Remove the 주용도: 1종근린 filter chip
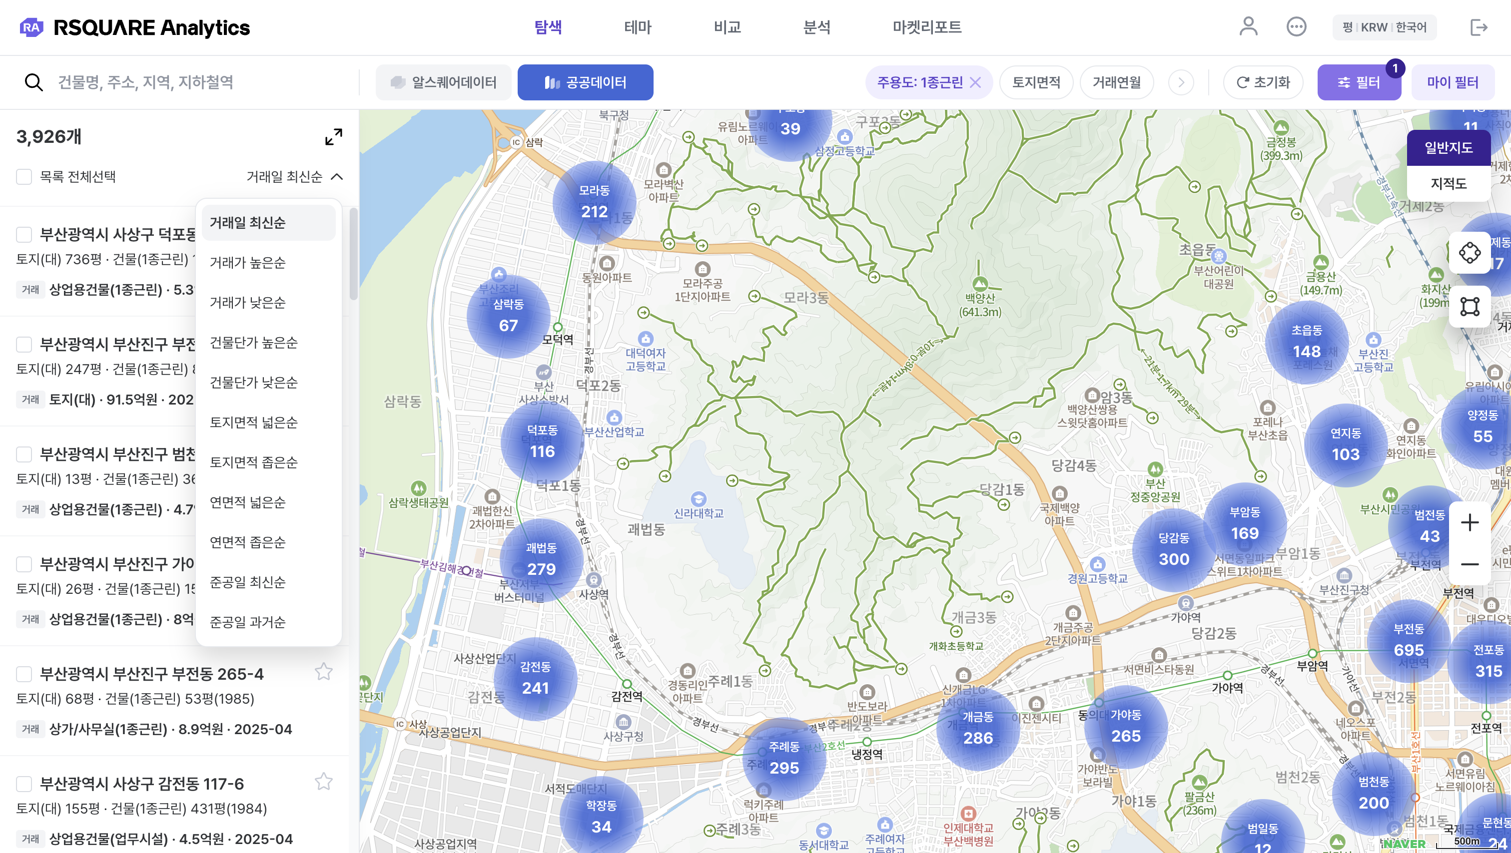The width and height of the screenshot is (1511, 853). coord(975,83)
